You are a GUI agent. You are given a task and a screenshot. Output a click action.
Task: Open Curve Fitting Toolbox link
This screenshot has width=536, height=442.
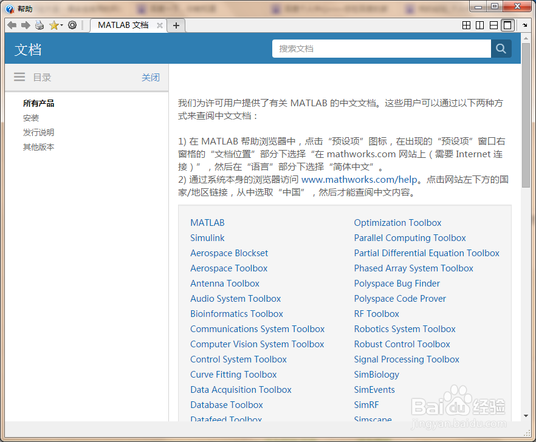(233, 375)
